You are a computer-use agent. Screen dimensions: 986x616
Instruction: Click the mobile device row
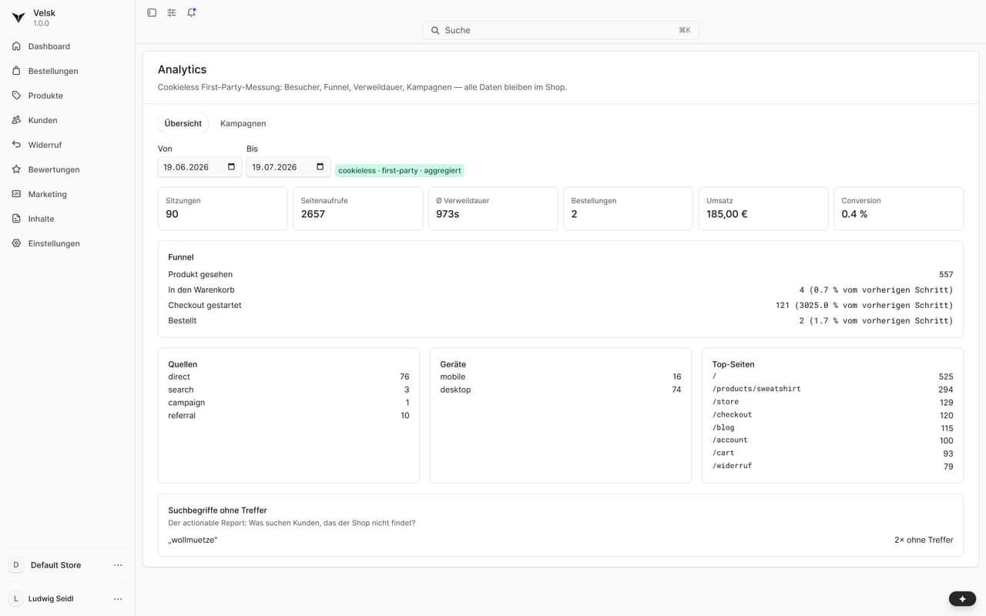pyautogui.click(x=561, y=377)
